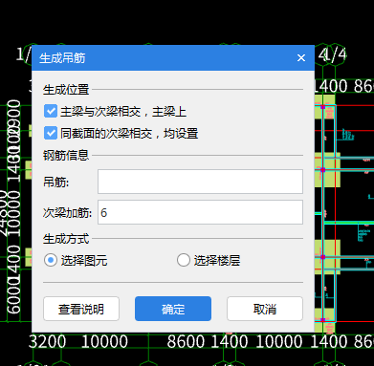This screenshot has height=366, width=374.
Task: Select the 选择图元 radio option
Action: 51,260
